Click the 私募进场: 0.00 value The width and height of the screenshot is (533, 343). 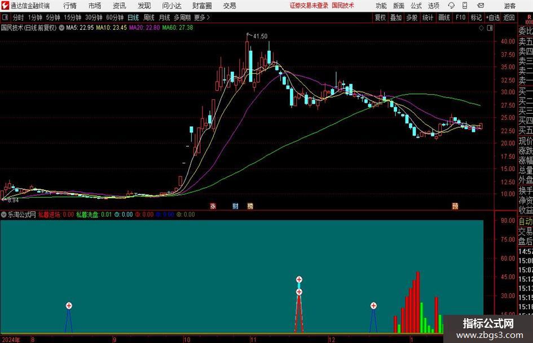pyautogui.click(x=56, y=215)
